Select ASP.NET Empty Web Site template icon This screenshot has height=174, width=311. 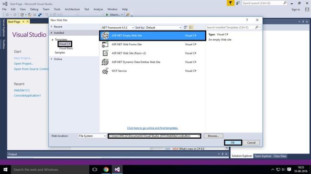(105, 36)
